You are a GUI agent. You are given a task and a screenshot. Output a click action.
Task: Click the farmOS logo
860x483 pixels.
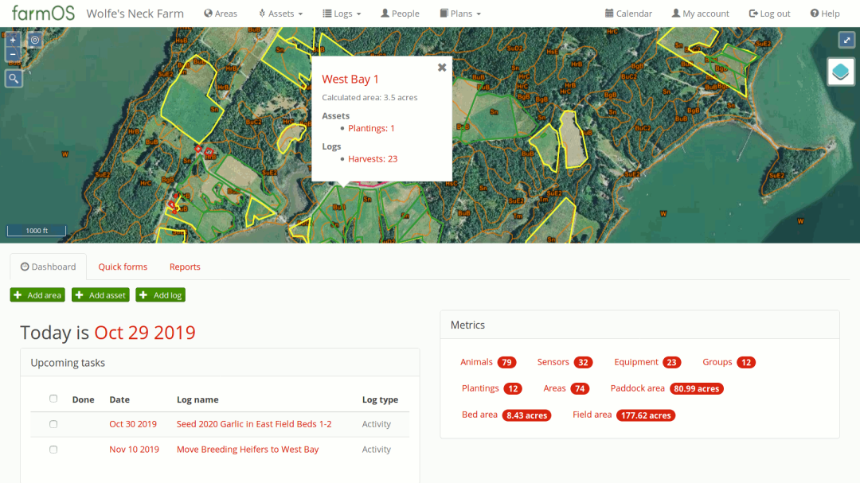pos(43,14)
